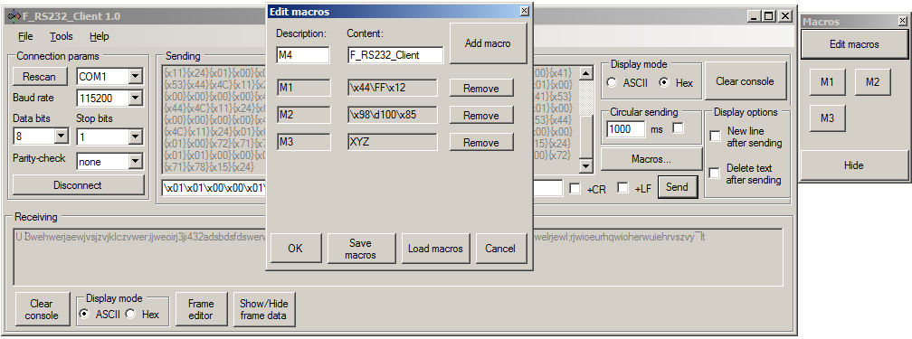
Task: Enable the Circular sending checkbox
Action: [x=679, y=128]
